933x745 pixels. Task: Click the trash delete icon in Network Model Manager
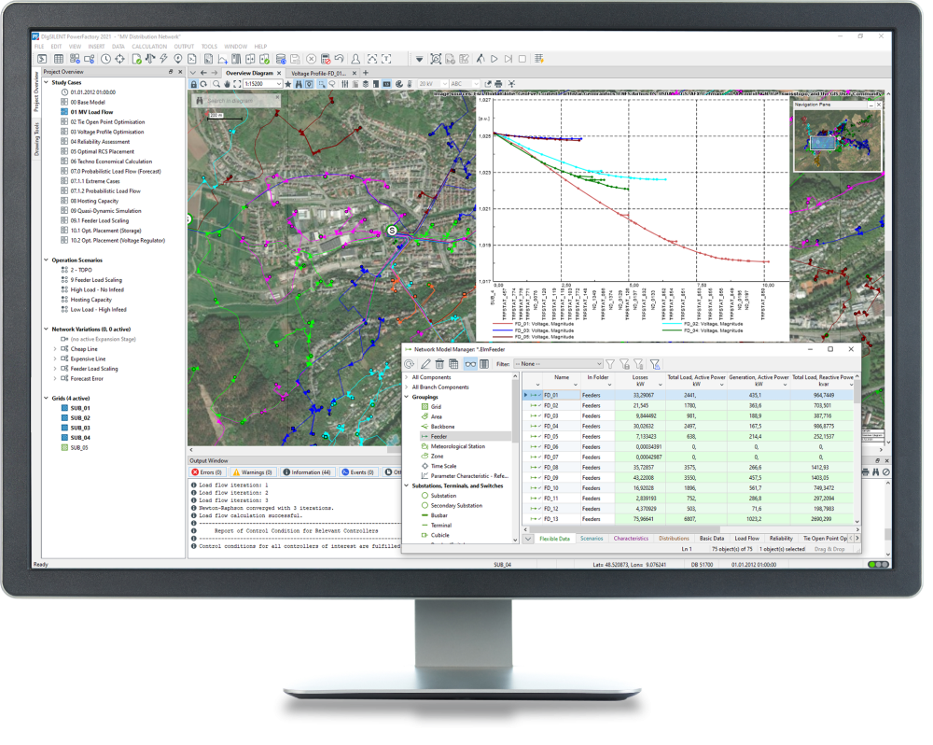pos(439,364)
